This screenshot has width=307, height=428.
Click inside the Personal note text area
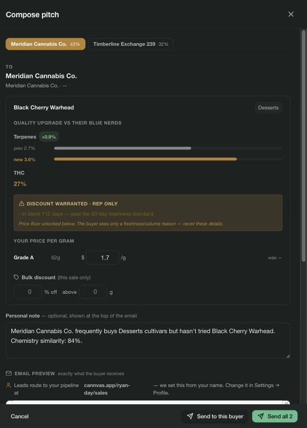click(148, 340)
